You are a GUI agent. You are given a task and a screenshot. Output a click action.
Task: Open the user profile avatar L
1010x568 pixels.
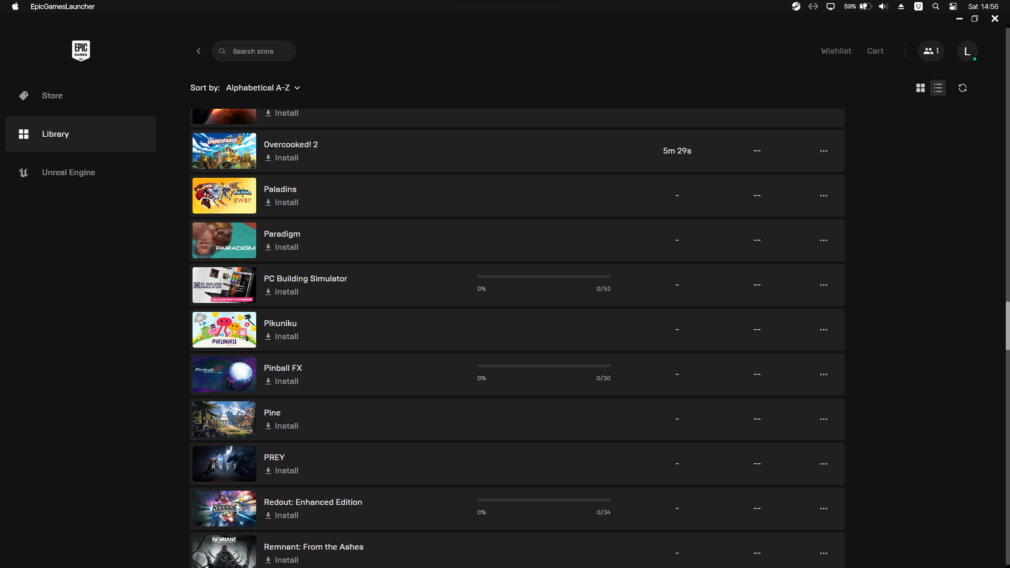(x=966, y=51)
